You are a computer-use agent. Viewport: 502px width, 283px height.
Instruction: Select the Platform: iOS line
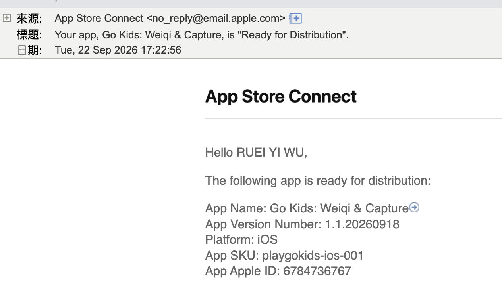click(241, 240)
